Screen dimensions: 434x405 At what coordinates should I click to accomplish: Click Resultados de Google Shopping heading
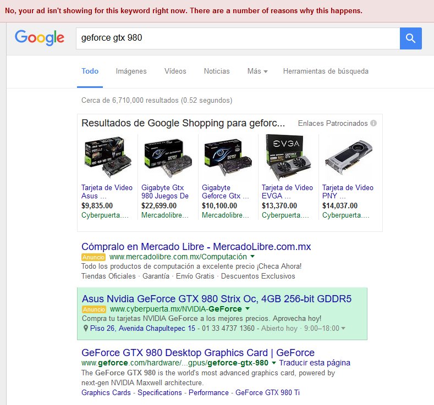pos(183,123)
